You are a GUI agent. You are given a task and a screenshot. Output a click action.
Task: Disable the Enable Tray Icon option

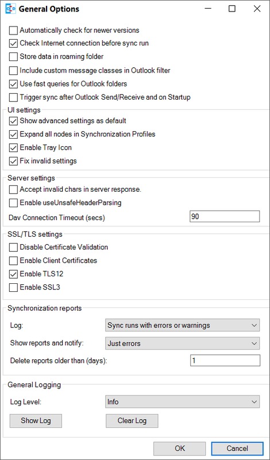coord(13,147)
